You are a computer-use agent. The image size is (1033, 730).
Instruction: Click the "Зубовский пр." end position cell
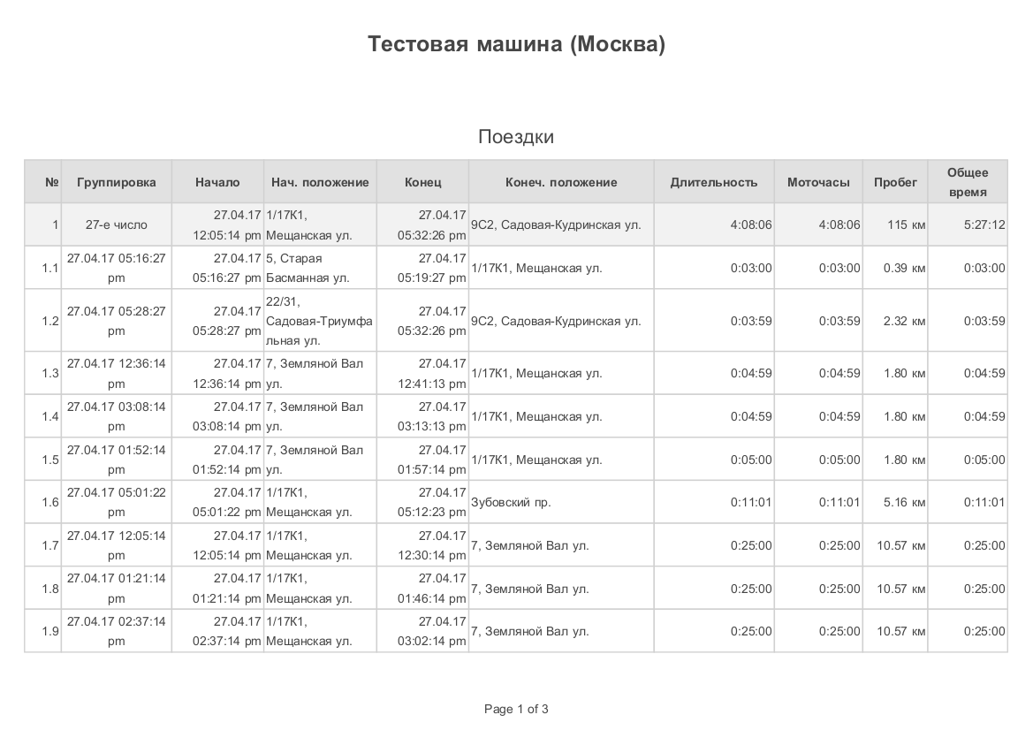point(511,502)
